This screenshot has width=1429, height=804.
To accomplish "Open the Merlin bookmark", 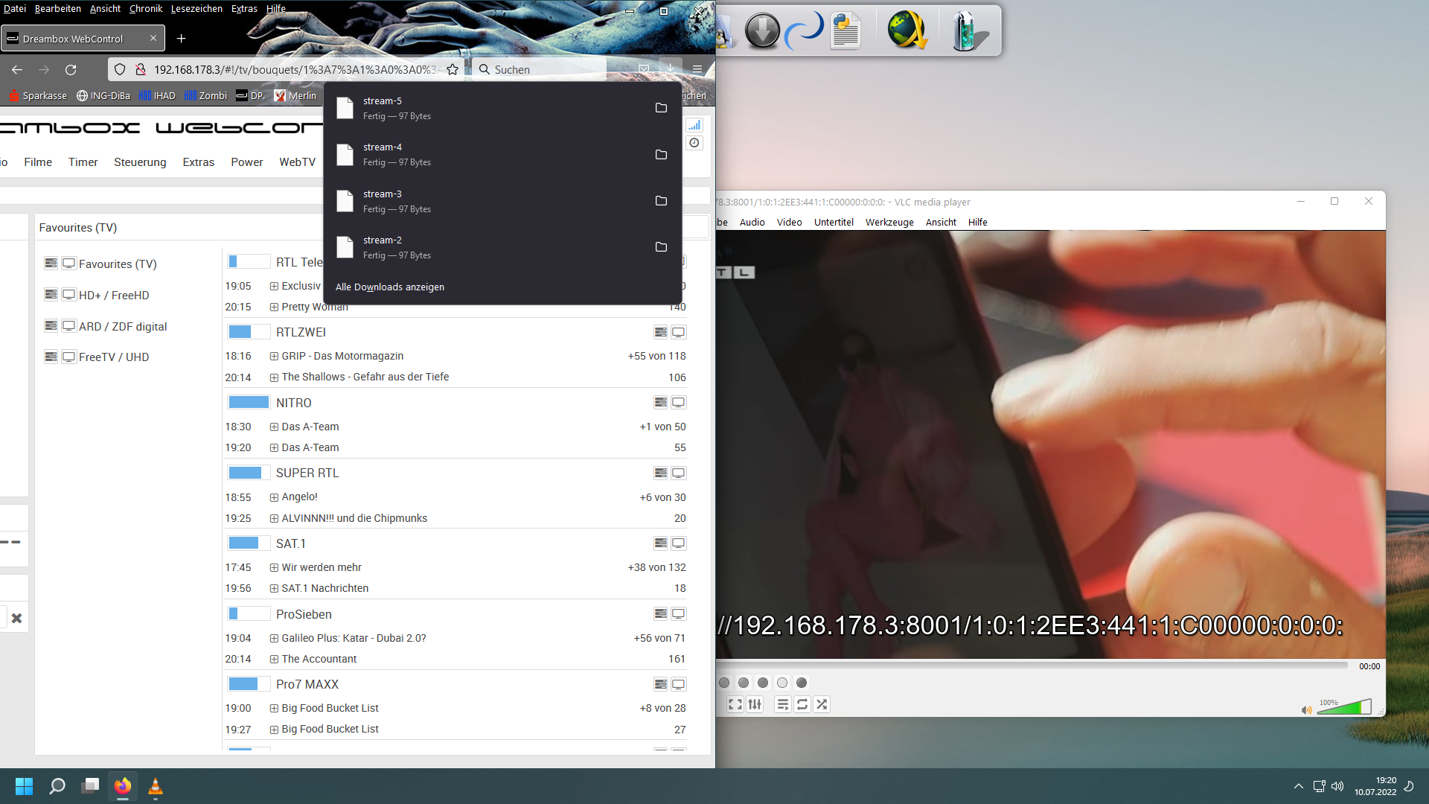I will coord(295,95).
